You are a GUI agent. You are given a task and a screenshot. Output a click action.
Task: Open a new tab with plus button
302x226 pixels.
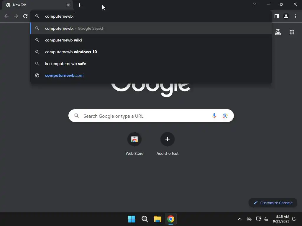click(x=80, y=5)
